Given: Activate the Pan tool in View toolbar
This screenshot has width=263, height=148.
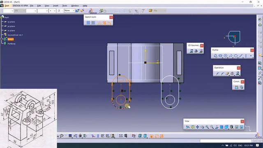Looking at the screenshot, I should click(x=197, y=127).
